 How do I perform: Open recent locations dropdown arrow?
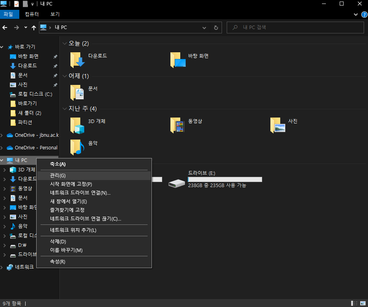(x=26, y=28)
